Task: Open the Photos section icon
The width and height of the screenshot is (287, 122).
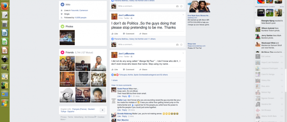Action: (x=62, y=26)
